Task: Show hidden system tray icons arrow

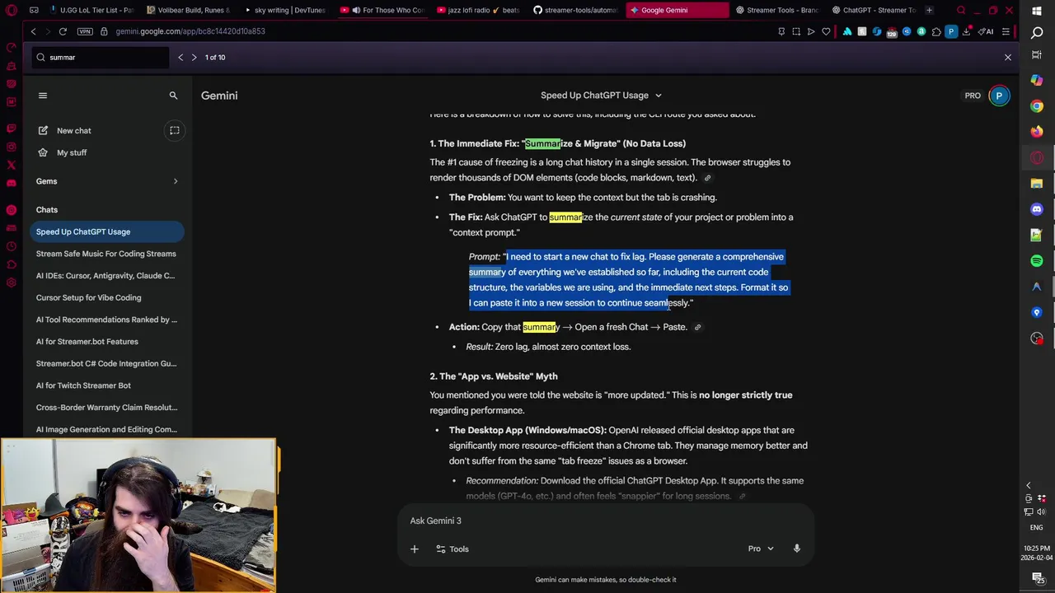Action: click(1028, 485)
